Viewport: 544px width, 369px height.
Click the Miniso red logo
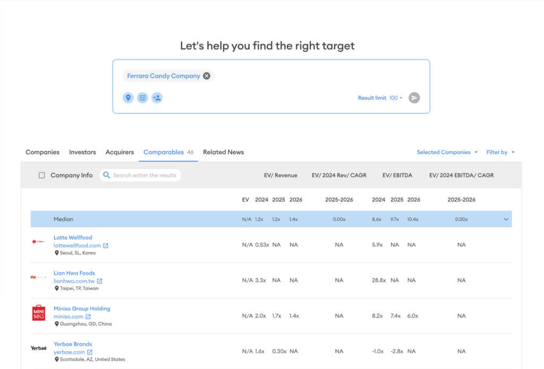pos(38,313)
